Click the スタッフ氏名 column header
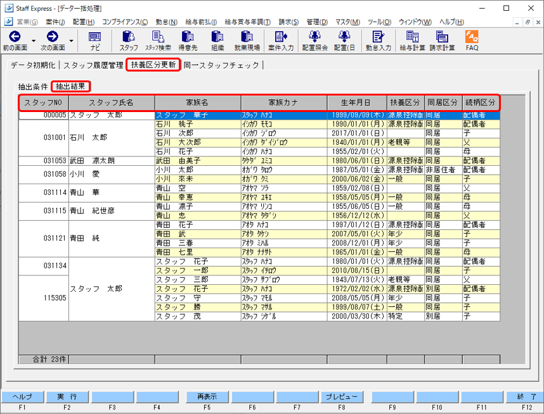Image resolution: width=544 pixels, height=414 pixels. coord(112,103)
